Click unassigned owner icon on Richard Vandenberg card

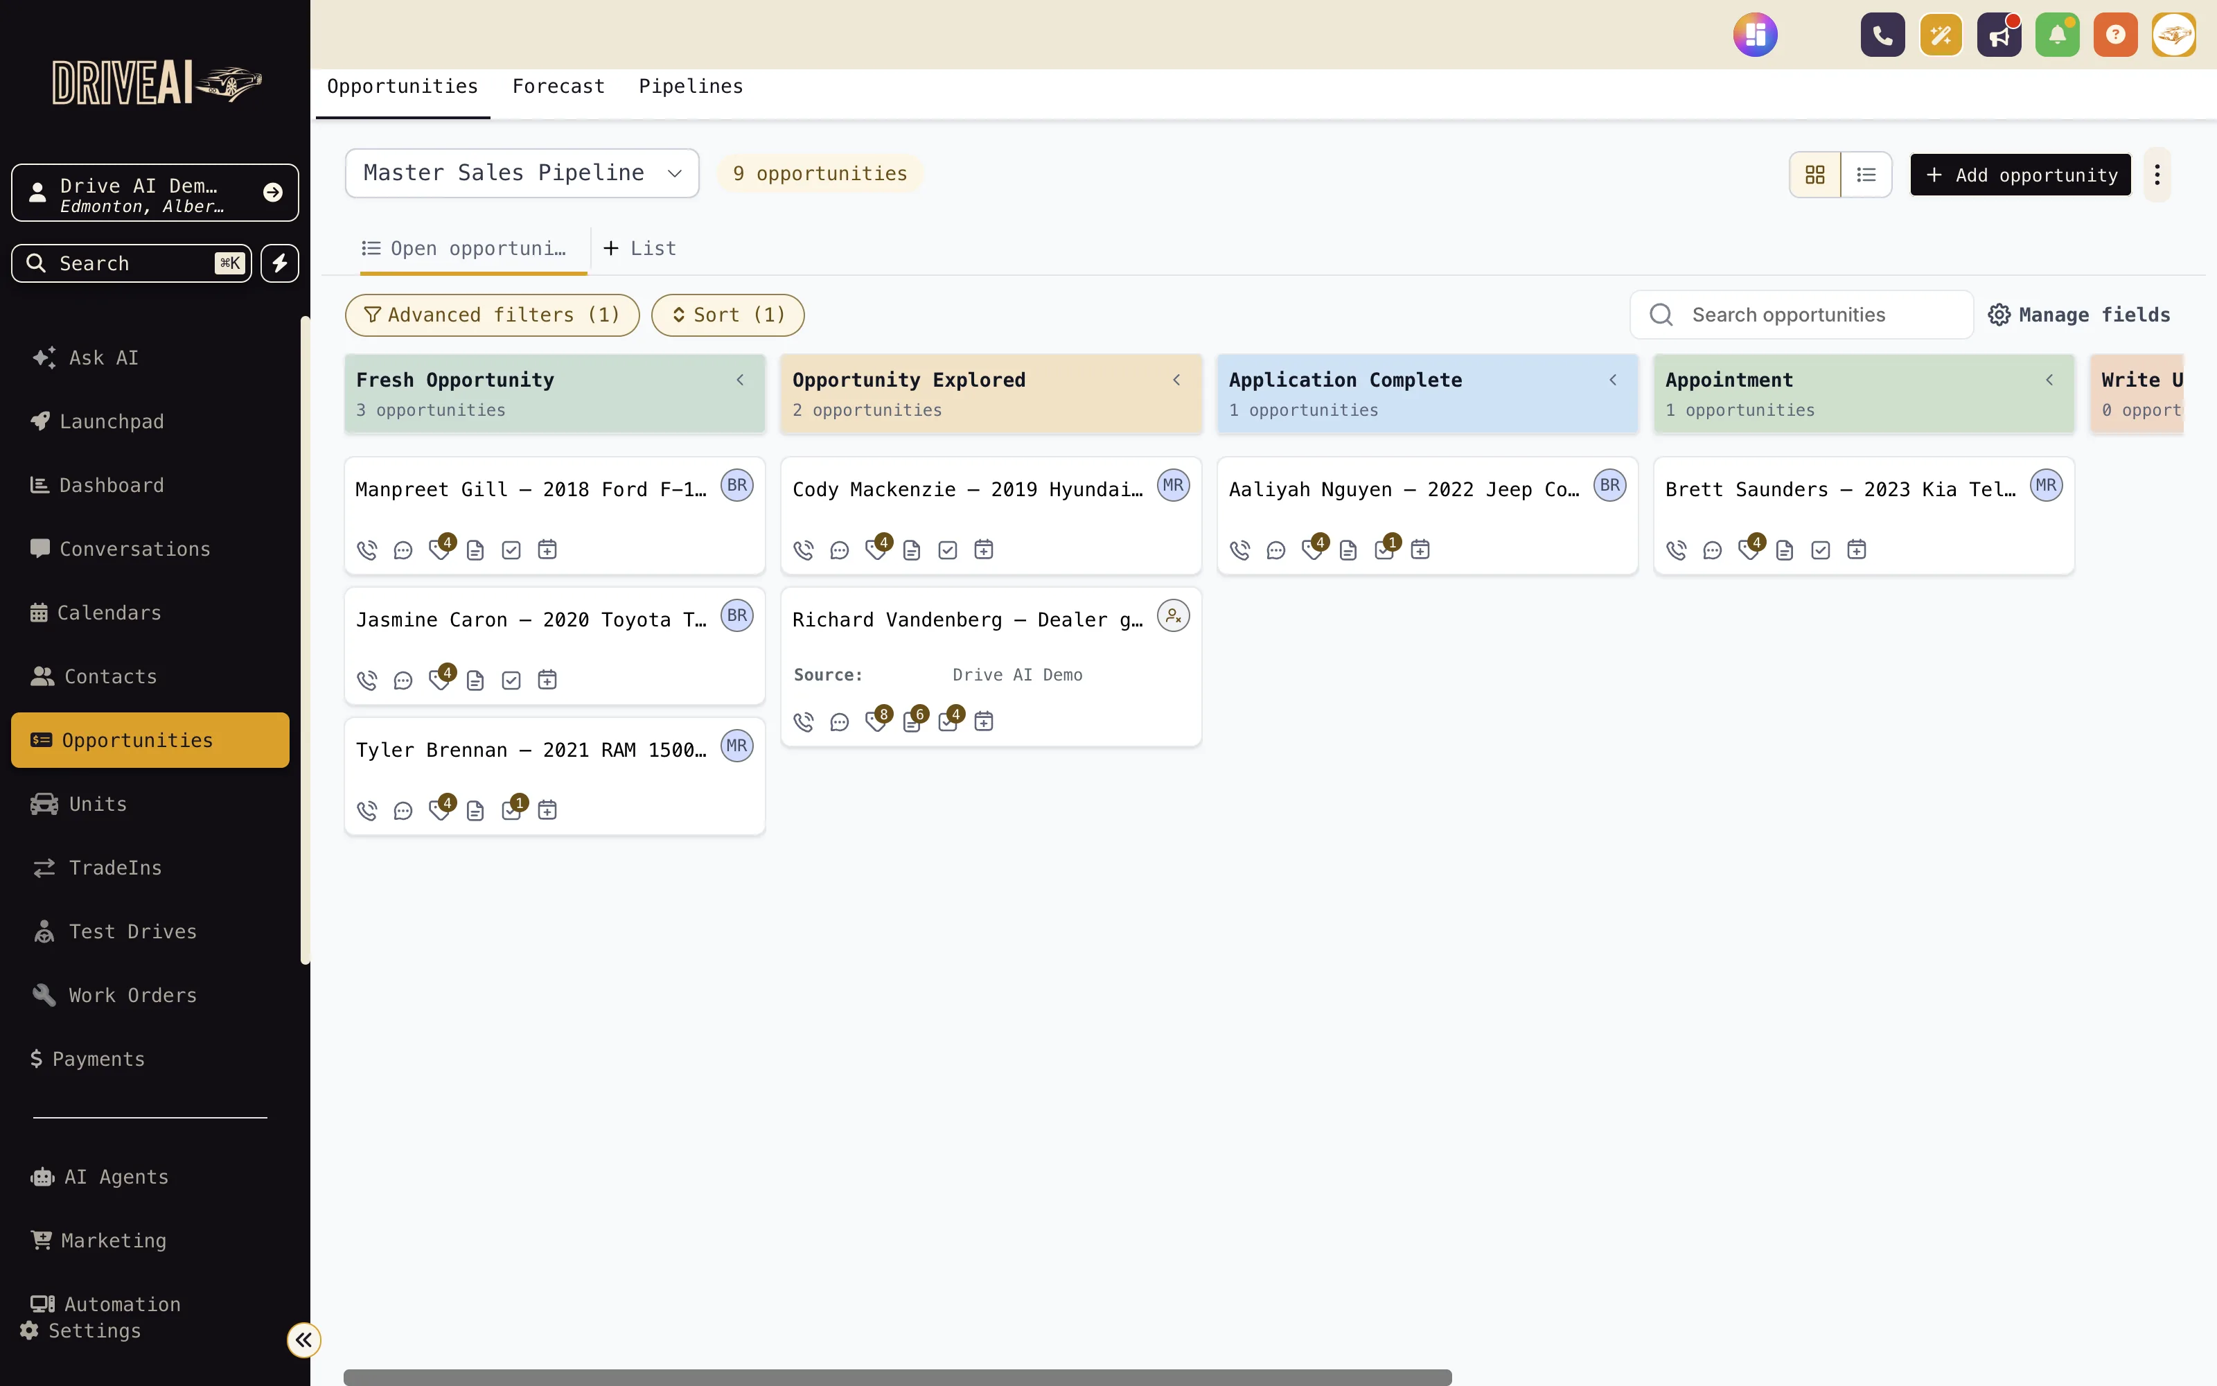tap(1174, 615)
